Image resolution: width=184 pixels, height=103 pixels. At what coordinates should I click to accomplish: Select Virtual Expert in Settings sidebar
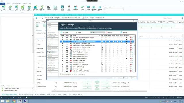coord(53,70)
